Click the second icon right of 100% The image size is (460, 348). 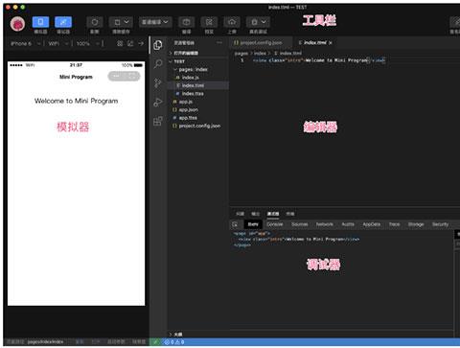(130, 43)
